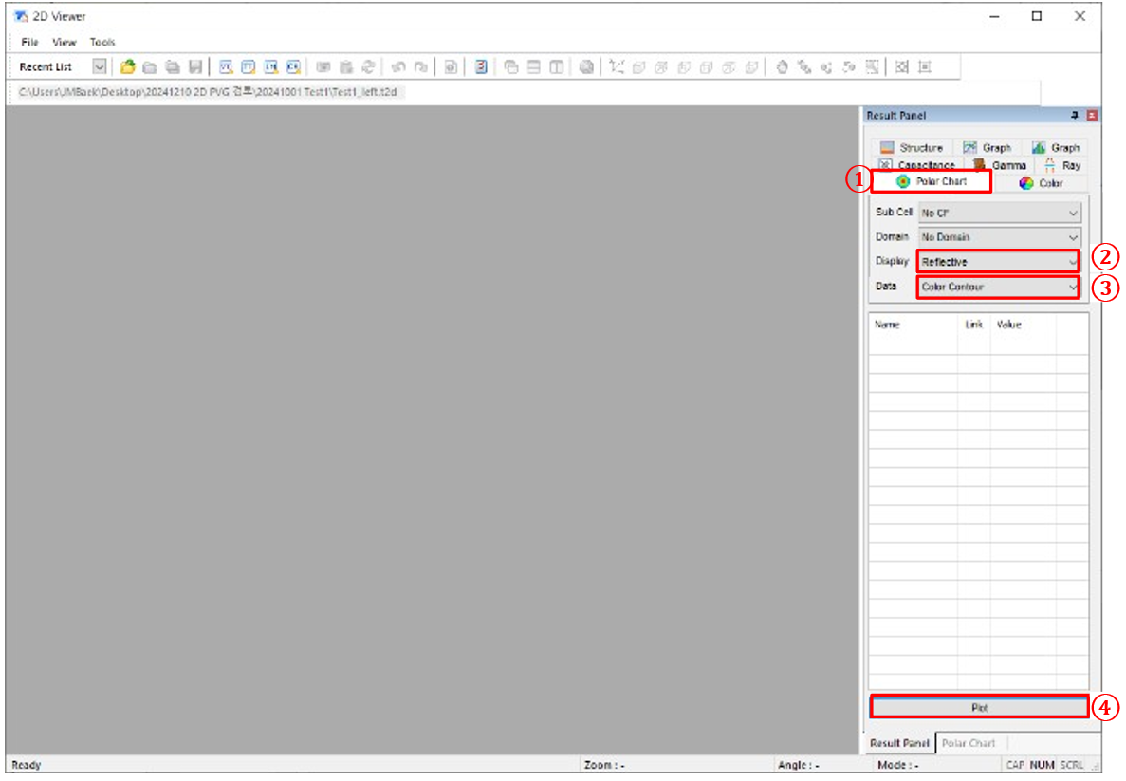Click the globe sphere icon in toolbar
Image resolution: width=1126 pixels, height=781 pixels.
[x=587, y=67]
